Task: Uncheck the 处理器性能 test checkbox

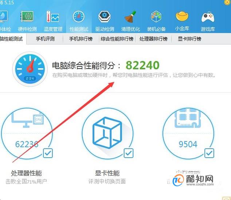Action: coord(48,153)
